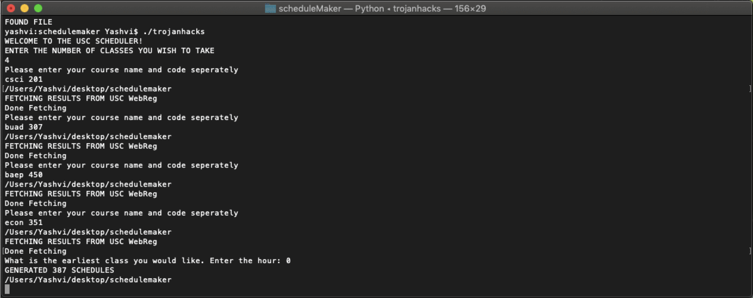Click the 'econ 351' input line
The height and width of the screenshot is (298, 753).
point(24,223)
